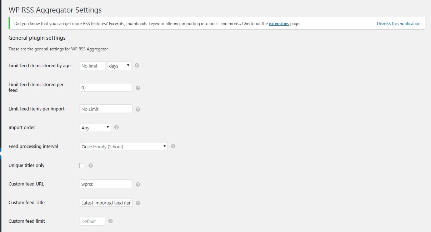Select the Limit feed items per import label

coord(36,109)
